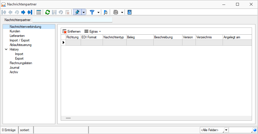
Task: Open the blue book help icon
Action: click(x=129, y=12)
